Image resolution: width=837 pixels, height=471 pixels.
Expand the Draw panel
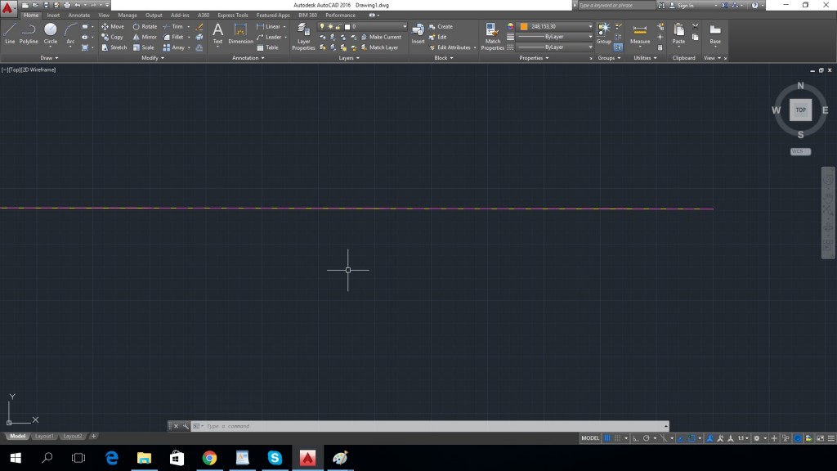49,58
